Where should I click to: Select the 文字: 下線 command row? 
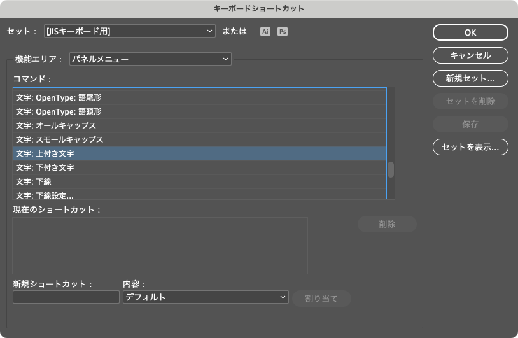coord(199,181)
